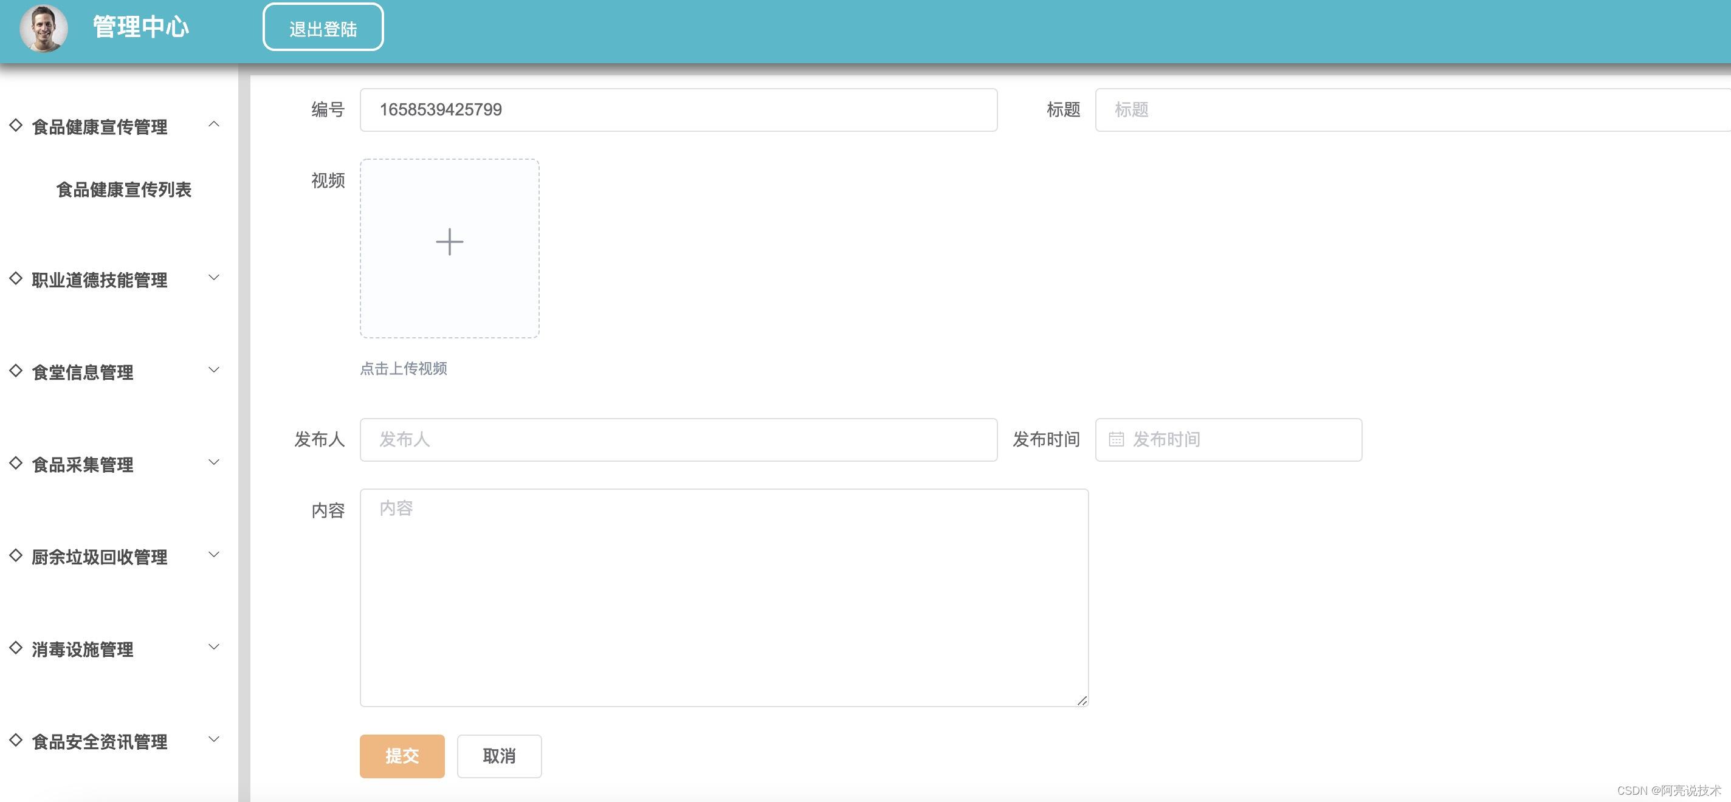Click diamond icon beside 职业道德技能管理

pyautogui.click(x=16, y=278)
